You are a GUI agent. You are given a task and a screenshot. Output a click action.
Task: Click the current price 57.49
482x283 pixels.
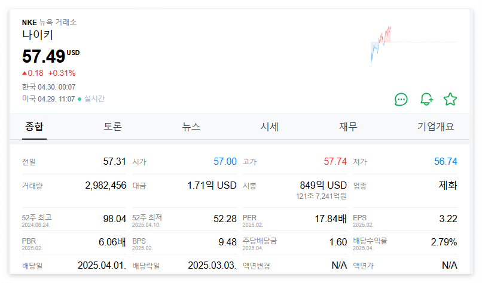pos(44,57)
